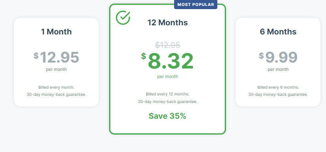Select the 6 Months plan card
This screenshot has width=326, height=152.
click(278, 62)
